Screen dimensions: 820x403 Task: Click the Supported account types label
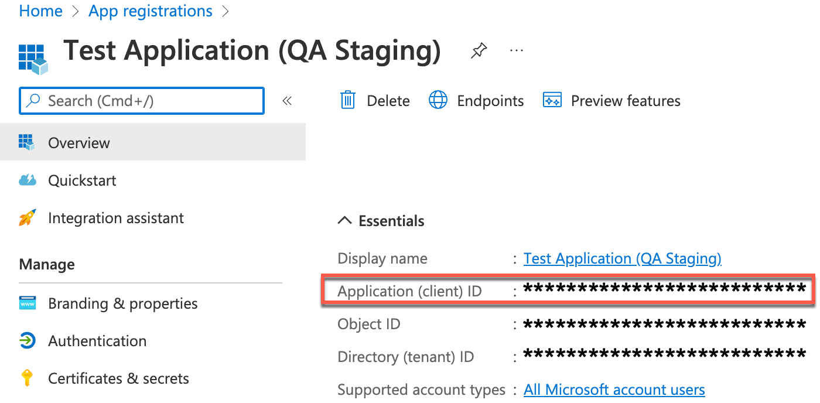click(422, 390)
